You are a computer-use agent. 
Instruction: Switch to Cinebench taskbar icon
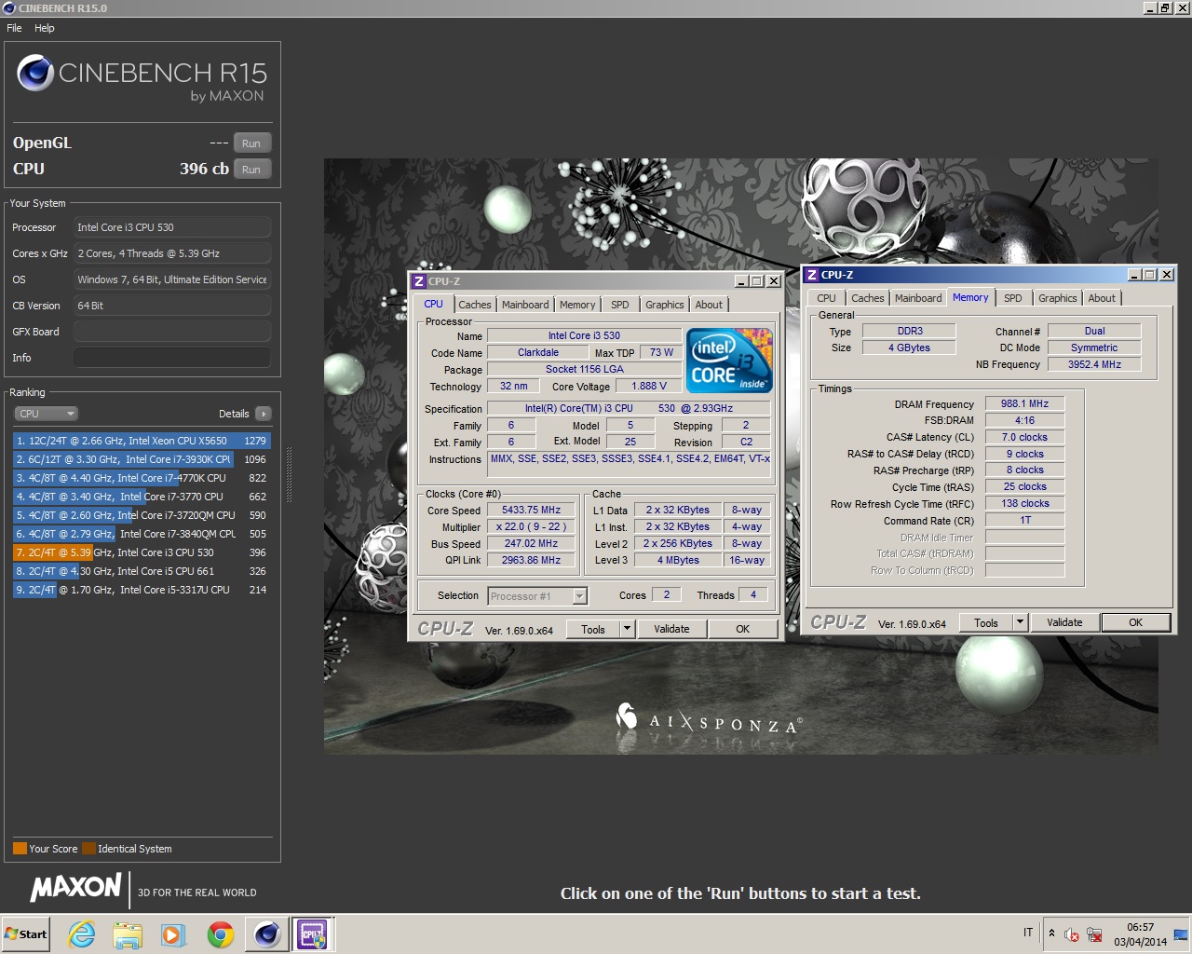(267, 934)
